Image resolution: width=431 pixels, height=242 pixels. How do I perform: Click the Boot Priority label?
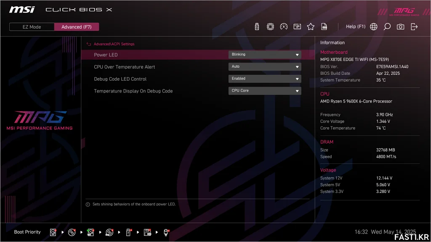[27, 232]
